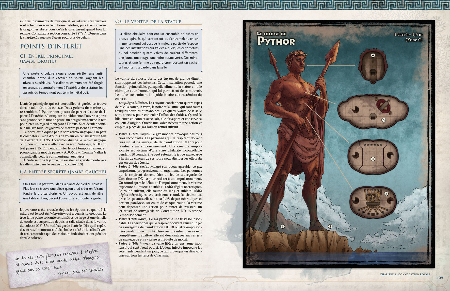
Task: Click map marker 4 on the floor plan
Action: 373,159
